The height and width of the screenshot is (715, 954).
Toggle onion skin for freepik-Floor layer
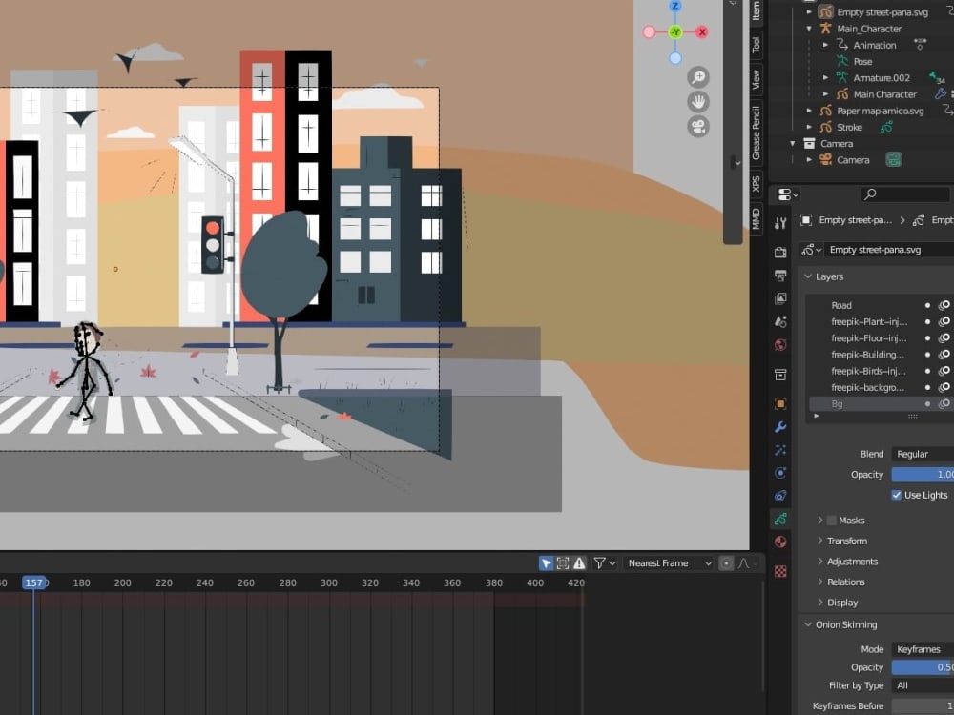coord(944,338)
